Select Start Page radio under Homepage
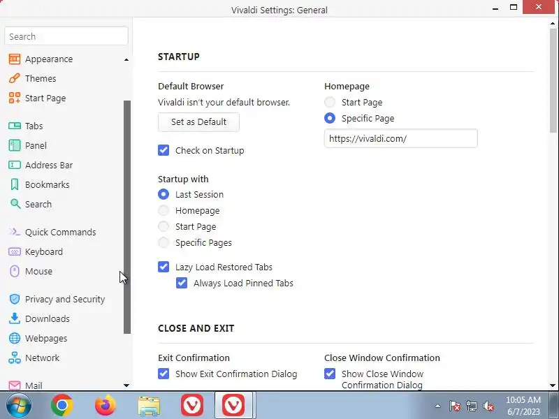559x419 pixels. 330,102
